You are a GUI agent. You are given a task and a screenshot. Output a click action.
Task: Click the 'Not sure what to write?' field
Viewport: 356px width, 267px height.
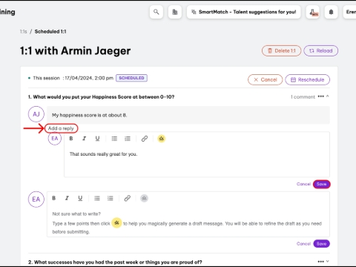pos(188,222)
